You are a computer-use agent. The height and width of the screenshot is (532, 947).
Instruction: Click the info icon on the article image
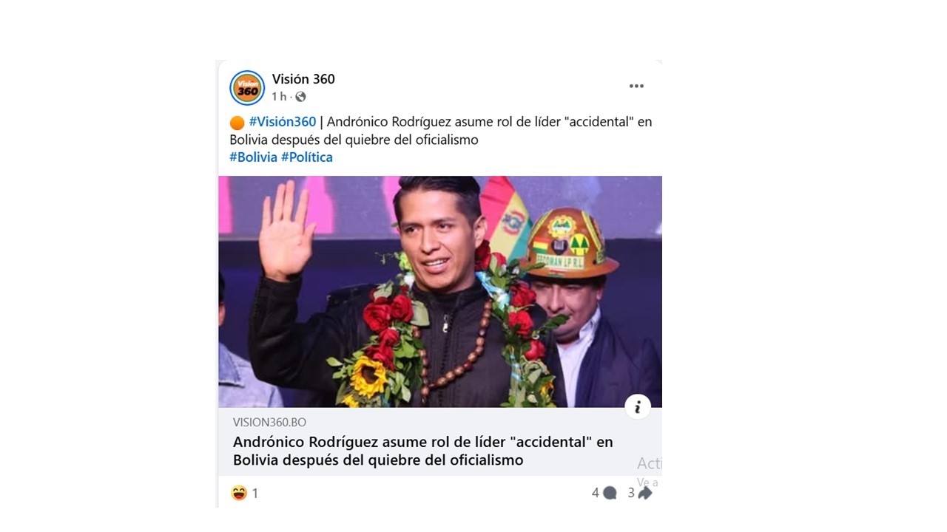638,407
